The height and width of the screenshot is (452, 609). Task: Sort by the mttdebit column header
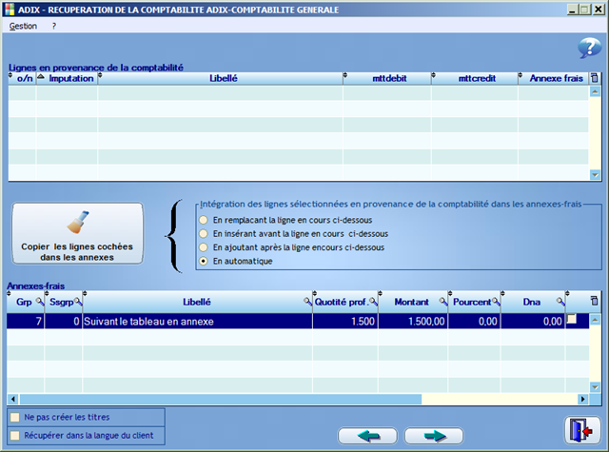pos(387,78)
